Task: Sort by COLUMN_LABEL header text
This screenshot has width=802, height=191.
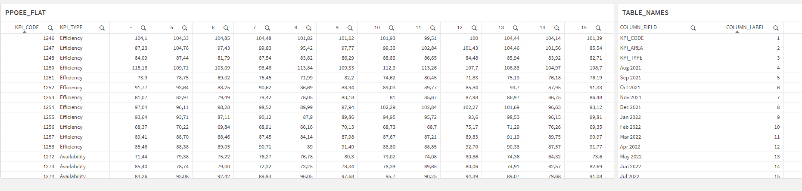Action: tap(745, 27)
